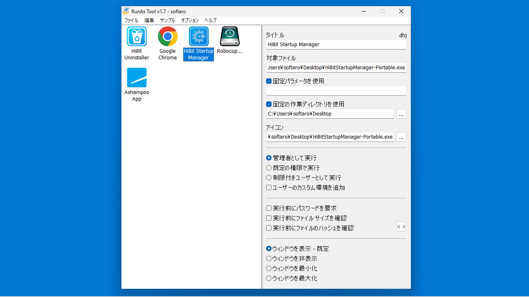Image resolution: width=529 pixels, height=297 pixels.
Task: Select ウィンドウを表示 - 既定 radio button
Action: click(x=269, y=249)
